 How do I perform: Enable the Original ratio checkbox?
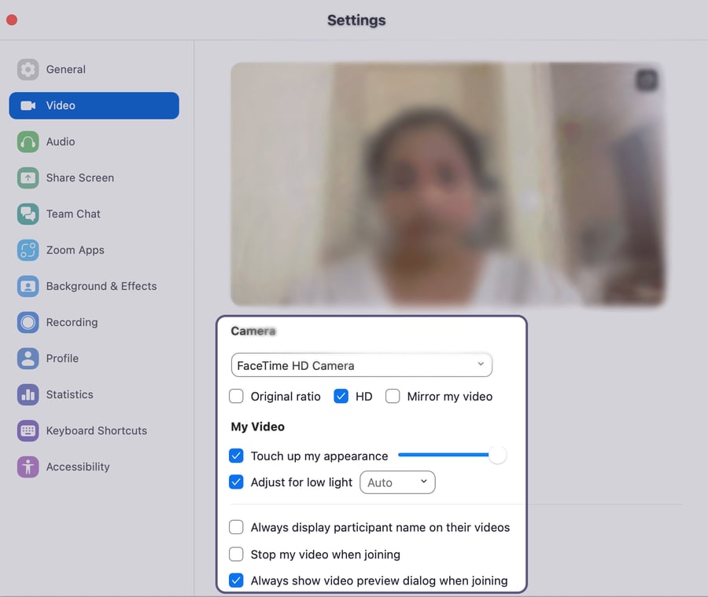click(236, 397)
